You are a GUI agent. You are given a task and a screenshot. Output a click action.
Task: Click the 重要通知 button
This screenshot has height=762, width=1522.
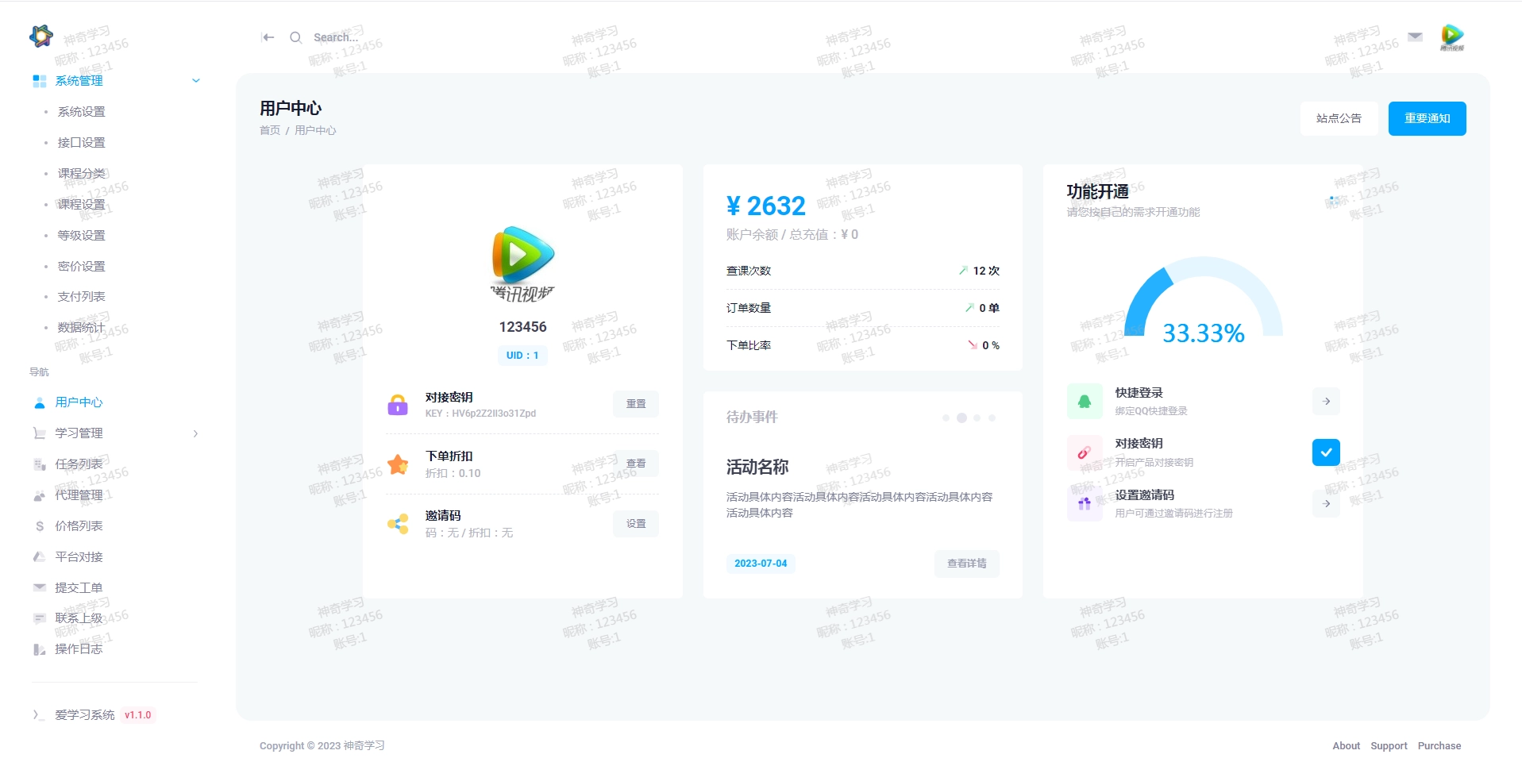(x=1426, y=117)
